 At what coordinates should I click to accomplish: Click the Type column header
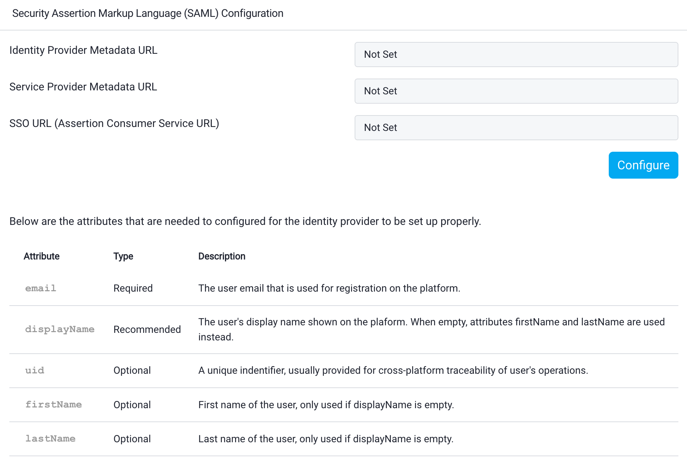pos(123,256)
